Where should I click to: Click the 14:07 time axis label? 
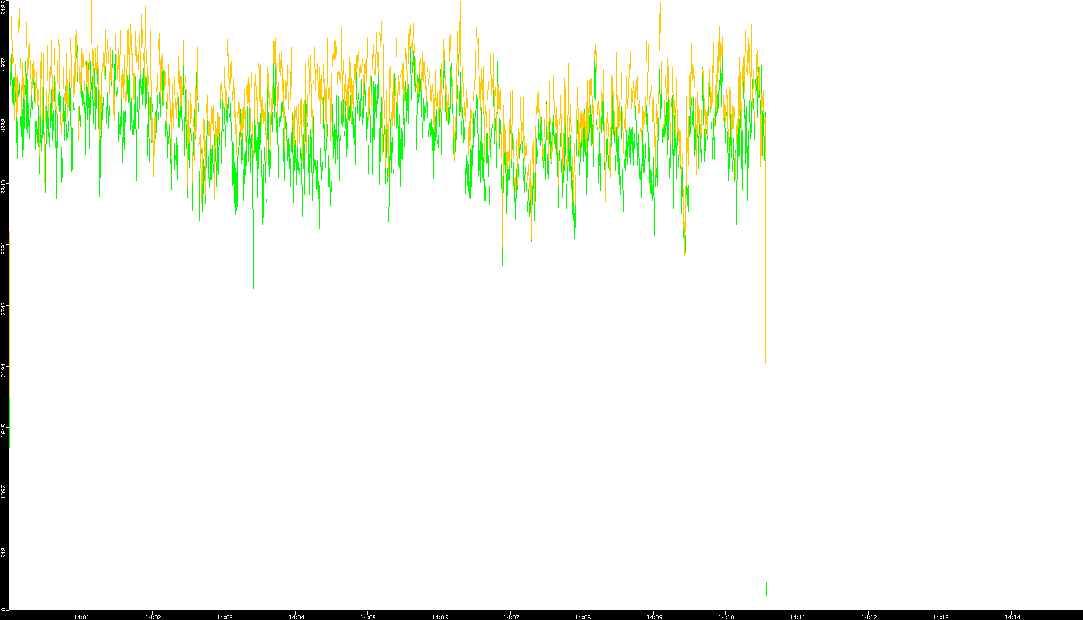pos(511,617)
